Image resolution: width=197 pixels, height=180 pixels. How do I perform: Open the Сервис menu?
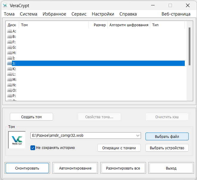click(79, 14)
